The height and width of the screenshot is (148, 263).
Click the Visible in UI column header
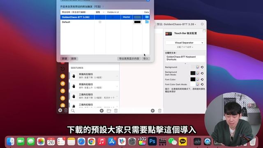click(113, 12)
